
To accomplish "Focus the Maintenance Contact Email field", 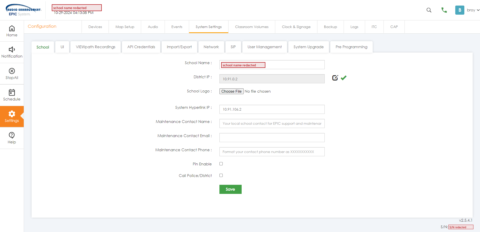I will [272, 138].
